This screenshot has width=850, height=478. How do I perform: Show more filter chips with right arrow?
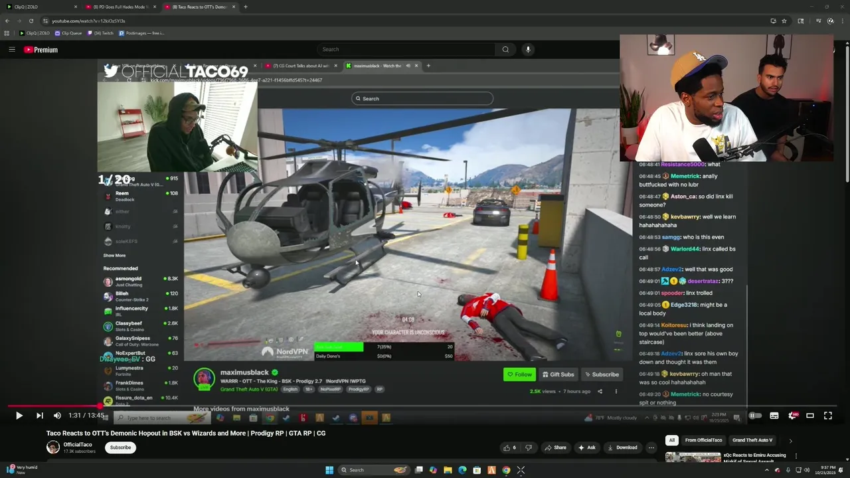790,441
